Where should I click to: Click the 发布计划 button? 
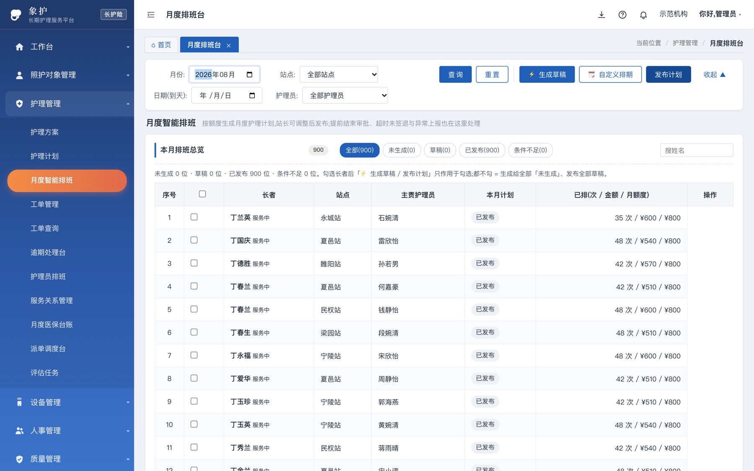[x=669, y=75]
